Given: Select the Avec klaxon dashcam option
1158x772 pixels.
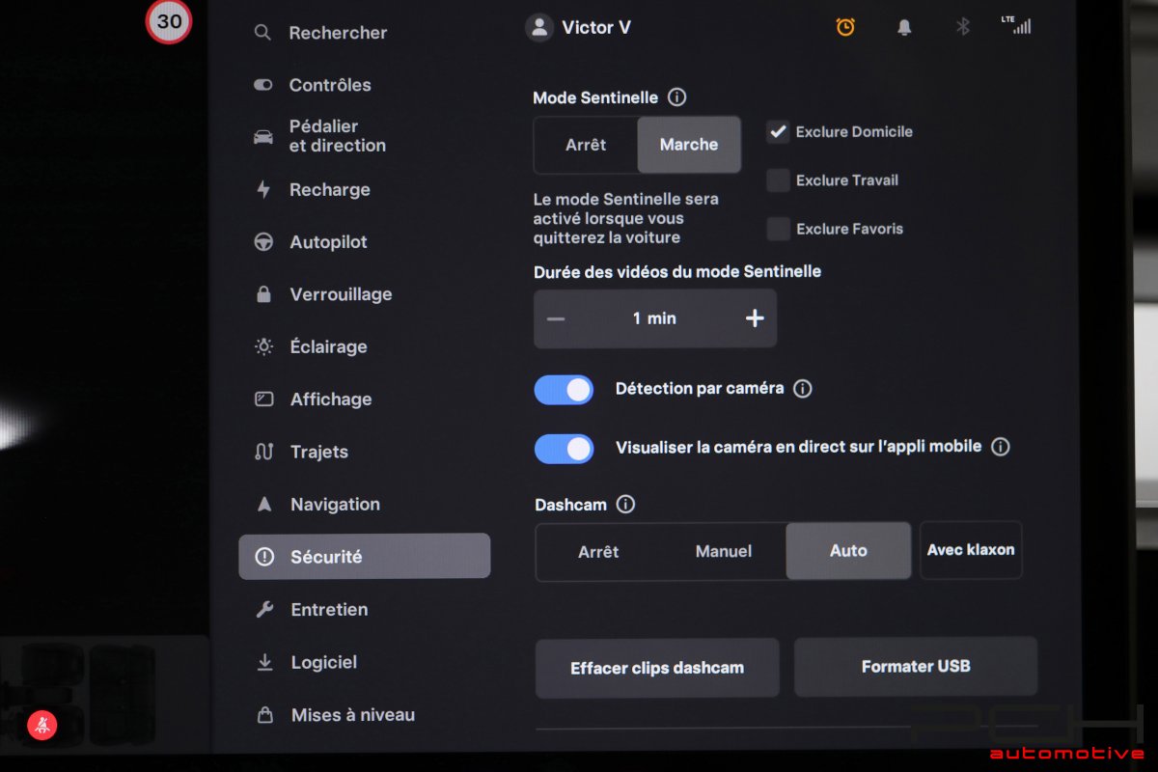Looking at the screenshot, I should 971,550.
